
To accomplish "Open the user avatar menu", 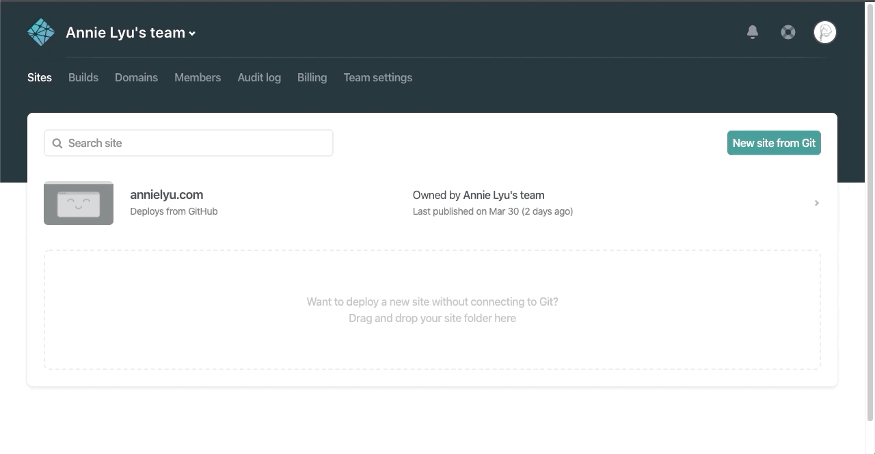I will pos(824,32).
